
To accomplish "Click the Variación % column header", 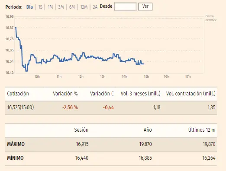I will [x=65, y=94].
